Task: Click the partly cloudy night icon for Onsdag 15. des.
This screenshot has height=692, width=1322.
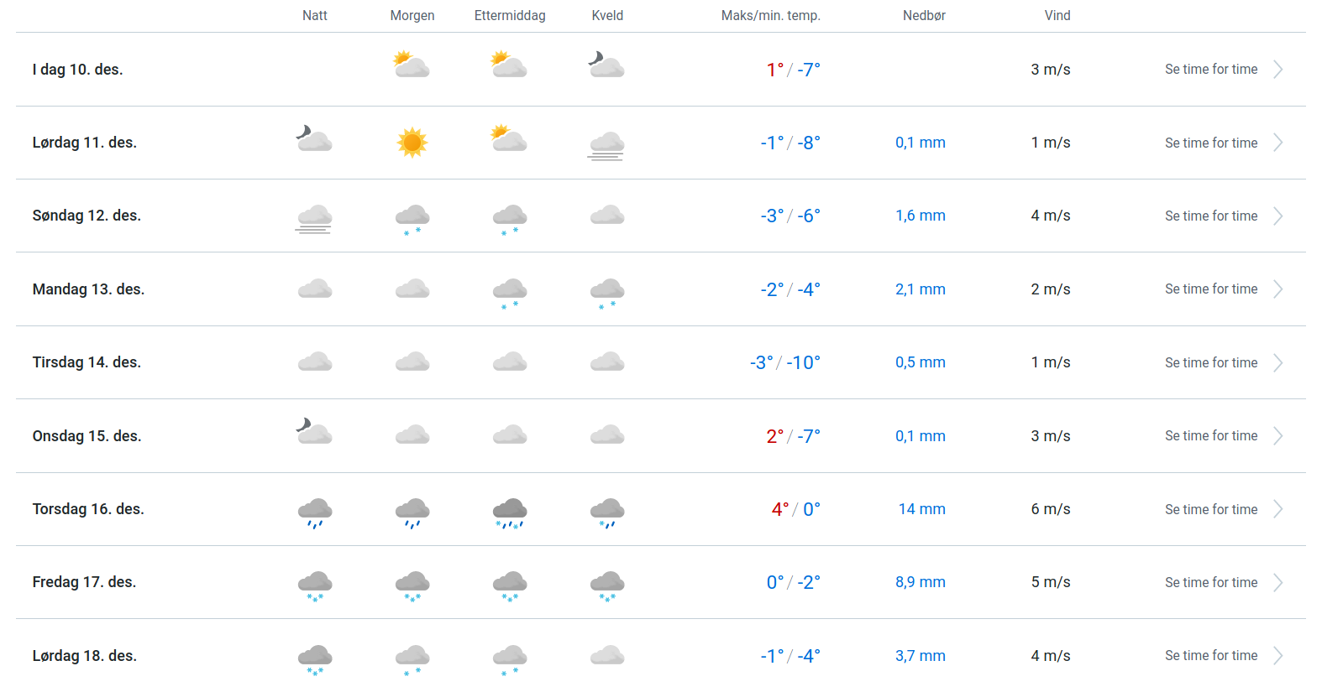Action: point(314,432)
